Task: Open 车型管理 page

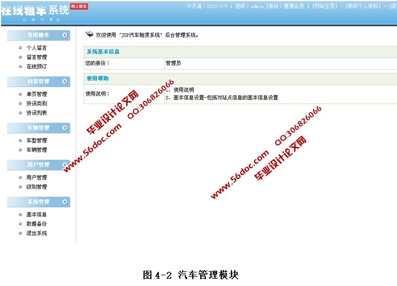Action: (x=36, y=140)
